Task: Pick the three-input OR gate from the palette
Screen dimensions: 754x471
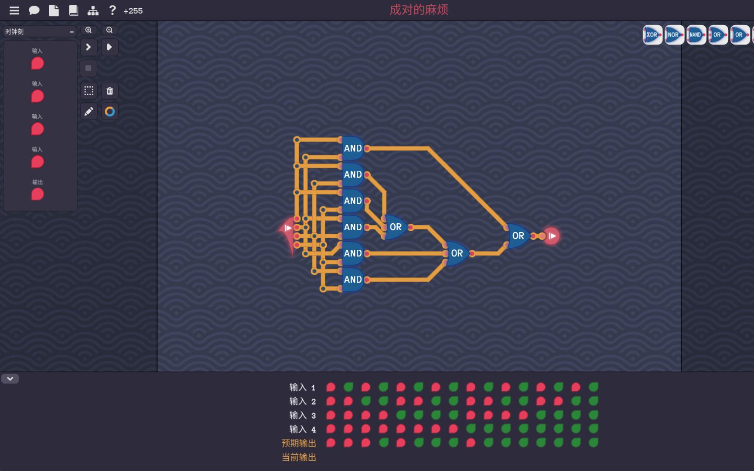Action: (x=718, y=35)
